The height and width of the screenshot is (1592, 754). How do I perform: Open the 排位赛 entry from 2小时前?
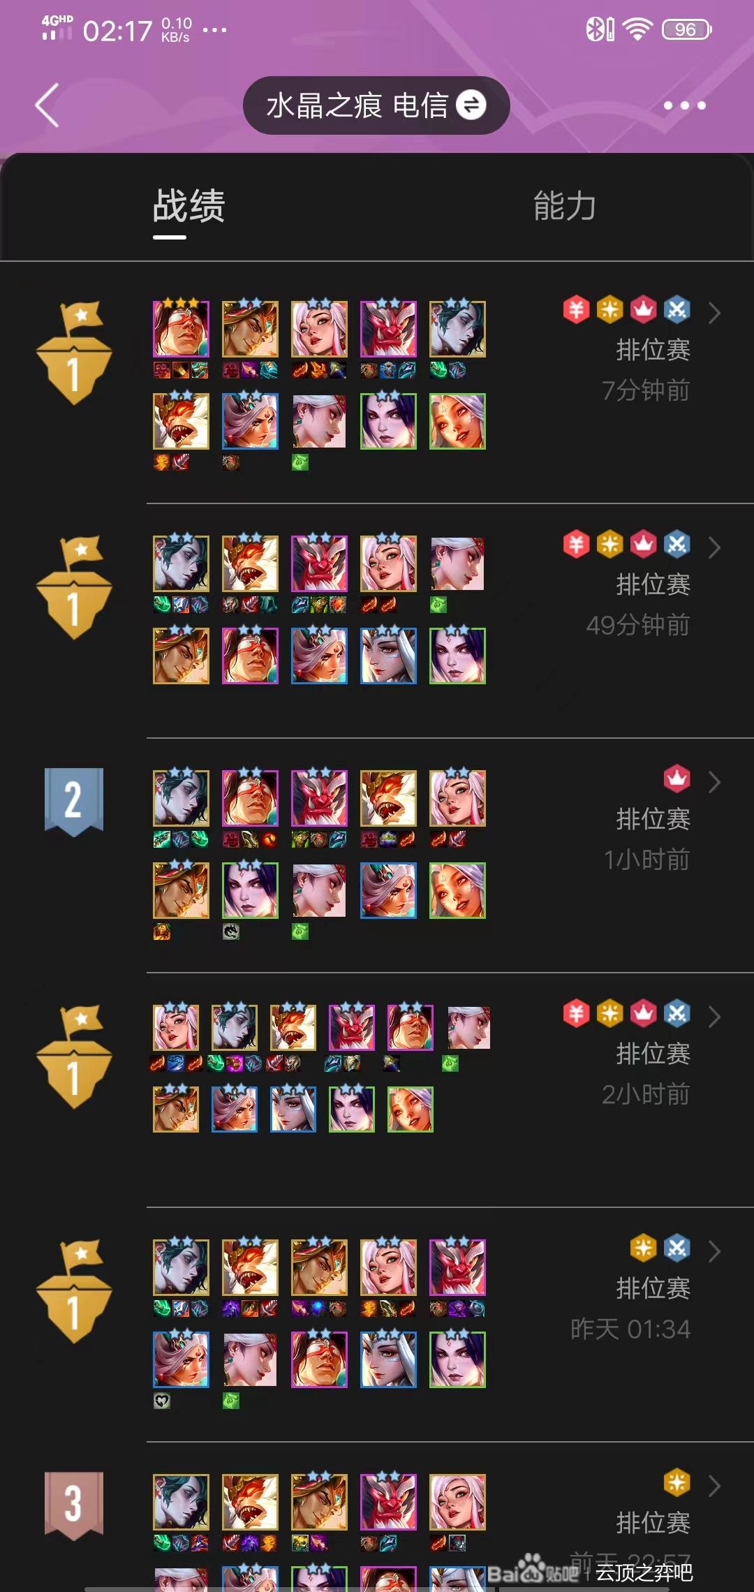pyautogui.click(x=653, y=1054)
